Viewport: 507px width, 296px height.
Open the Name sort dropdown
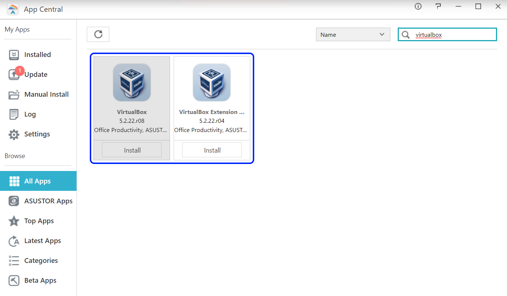tap(353, 35)
